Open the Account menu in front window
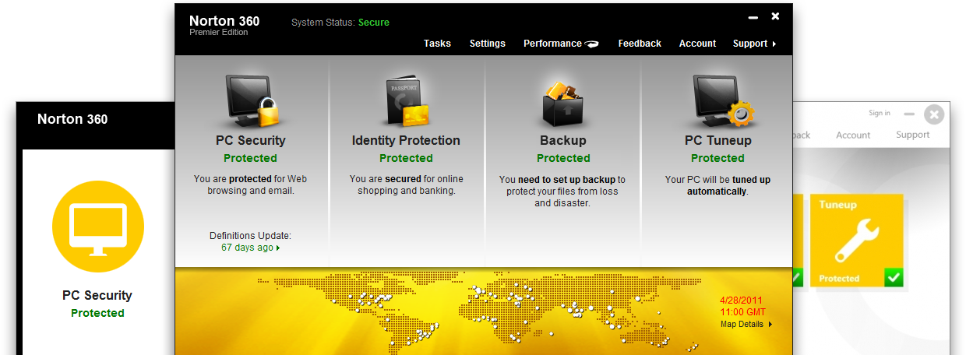Image resolution: width=966 pixels, height=355 pixels. [697, 44]
